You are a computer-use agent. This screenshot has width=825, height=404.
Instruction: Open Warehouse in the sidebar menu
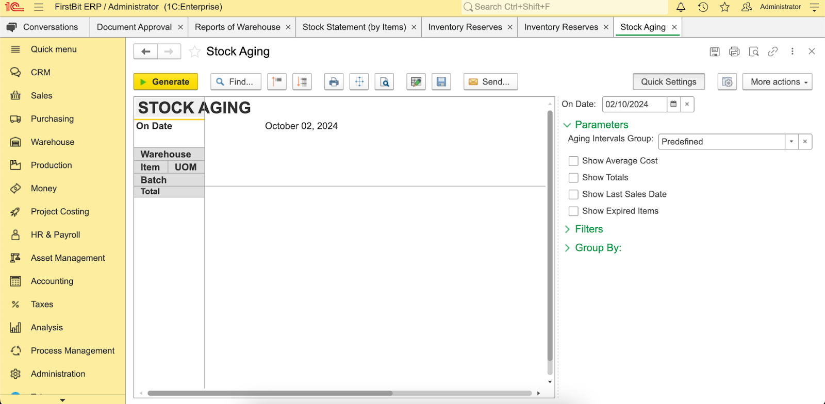[x=53, y=142]
